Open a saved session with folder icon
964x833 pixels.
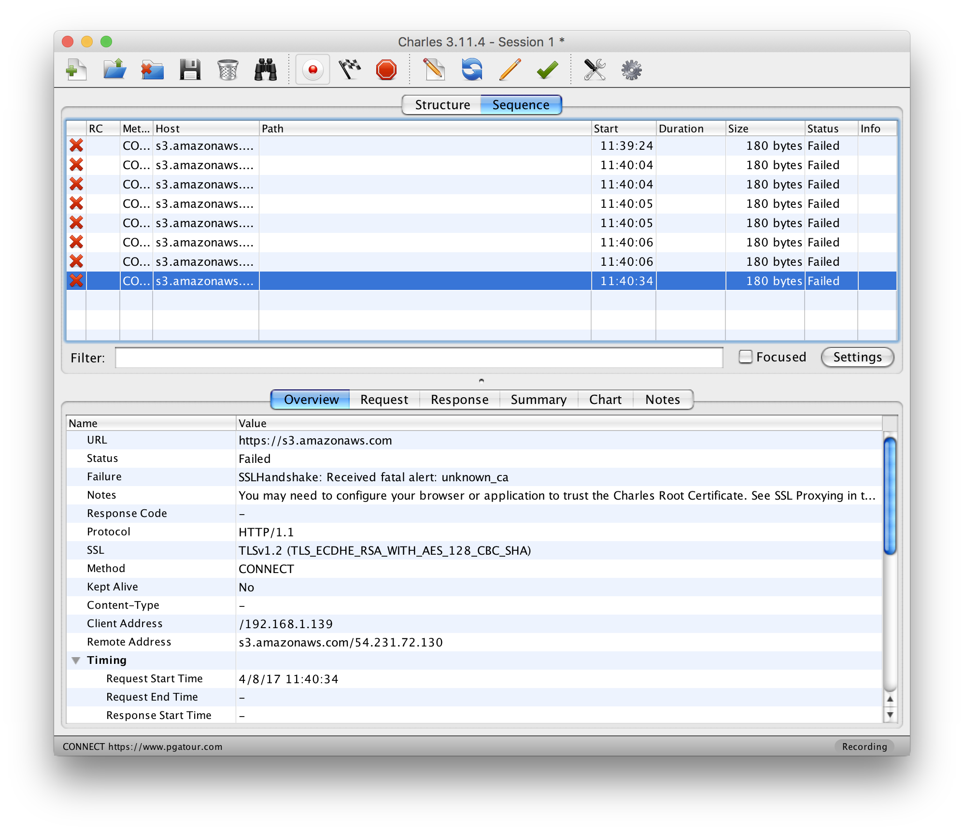[x=114, y=70]
